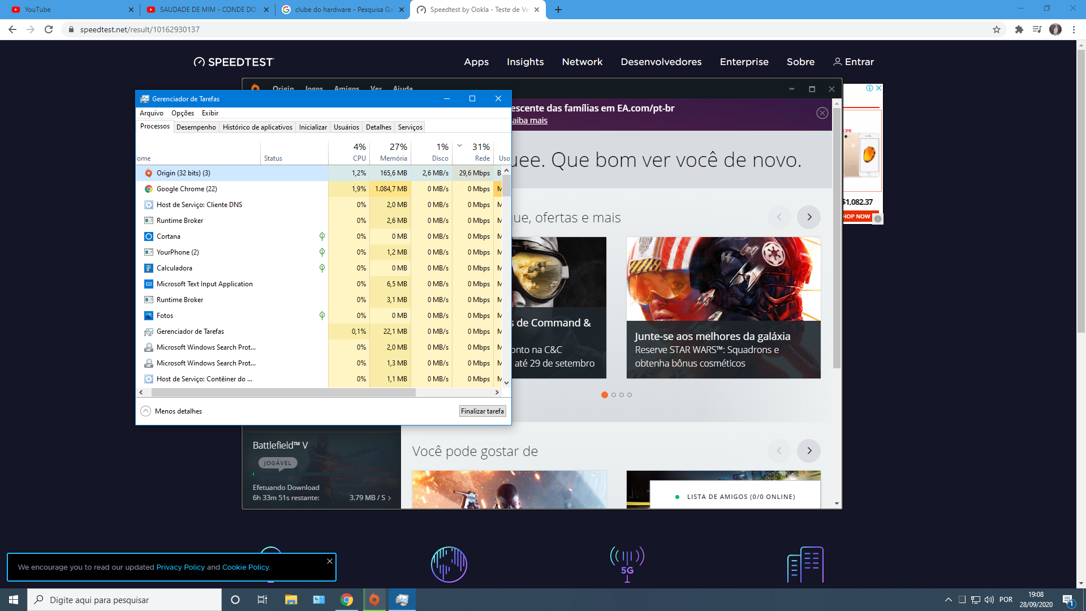Close the EA banner with the circled X

click(x=822, y=113)
